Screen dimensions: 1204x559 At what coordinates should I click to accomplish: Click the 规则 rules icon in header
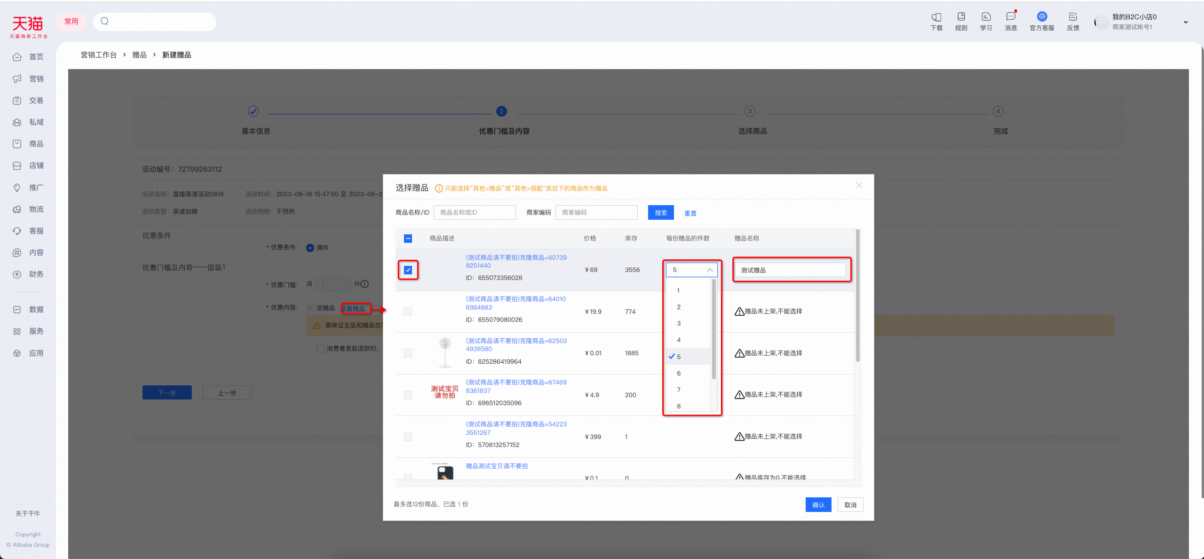tap(961, 17)
